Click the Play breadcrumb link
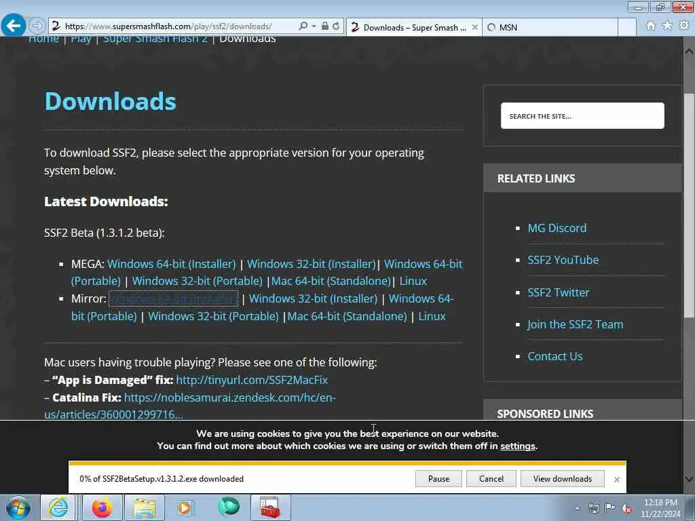 [x=81, y=39]
